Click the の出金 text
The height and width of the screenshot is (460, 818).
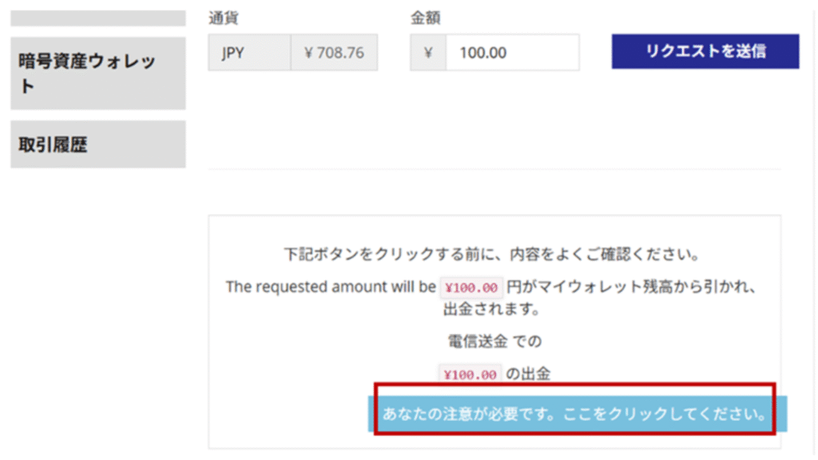pyautogui.click(x=529, y=373)
